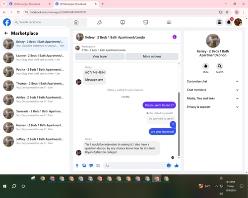
Task: Go back using the Marketplace arrow
Action: click(6, 33)
